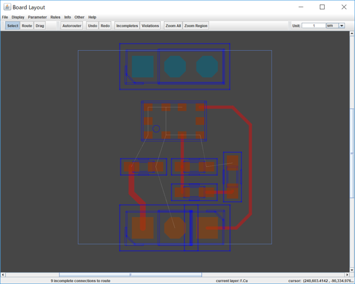Click Zoom All button
The width and height of the screenshot is (355, 284).
[173, 26]
